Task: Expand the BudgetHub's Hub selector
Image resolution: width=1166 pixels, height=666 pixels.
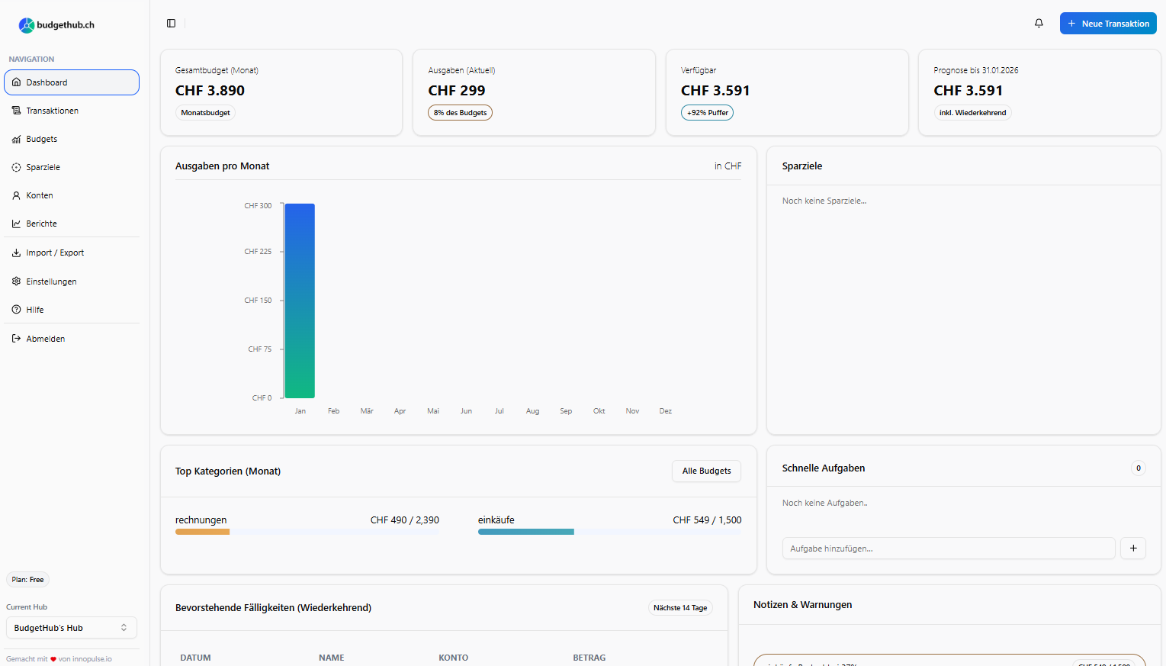Action: click(72, 628)
